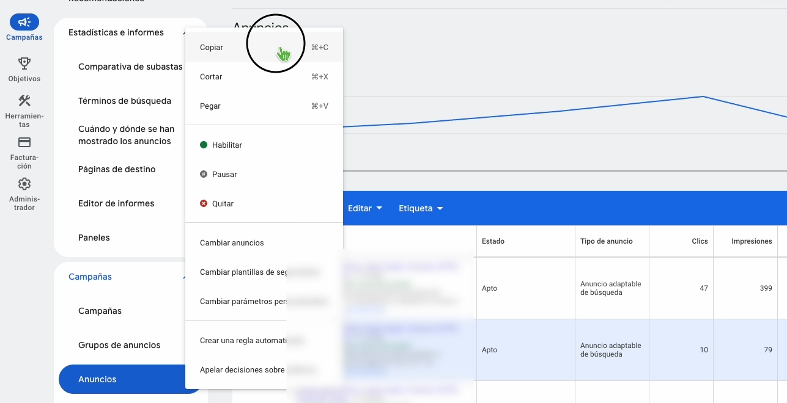The width and height of the screenshot is (787, 403).
Task: Select Pausar menu option
Action: 264,174
